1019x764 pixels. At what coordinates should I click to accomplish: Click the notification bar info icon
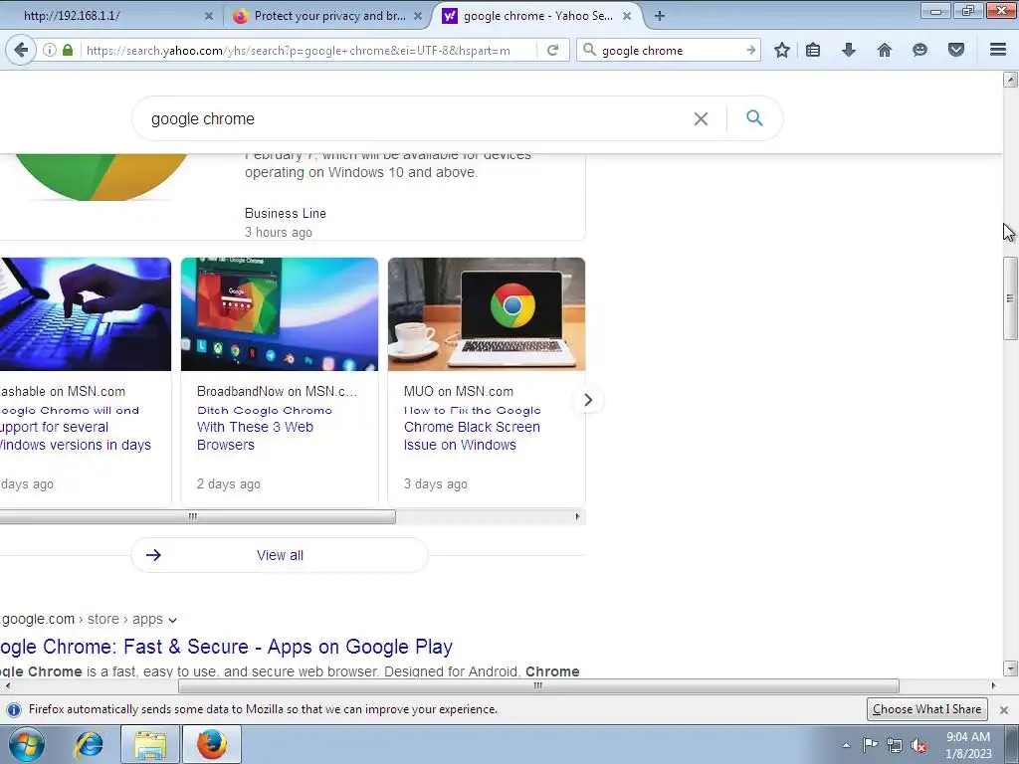pos(14,709)
